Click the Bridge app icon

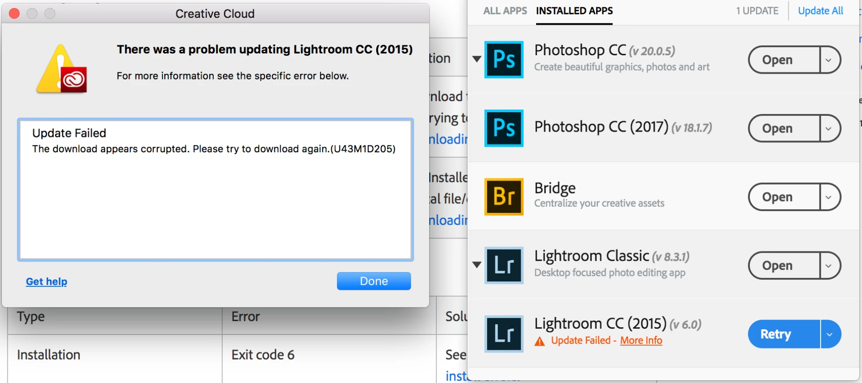pos(504,197)
